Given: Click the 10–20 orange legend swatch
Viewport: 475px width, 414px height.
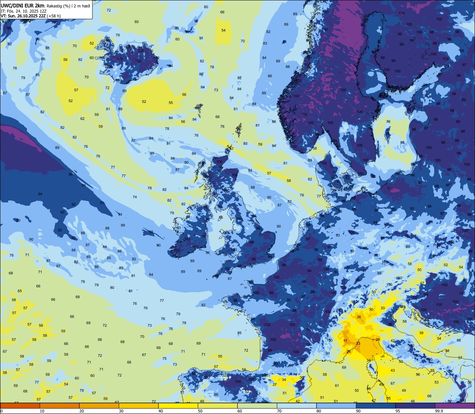Looking at the screenshot, I should 59,405.
